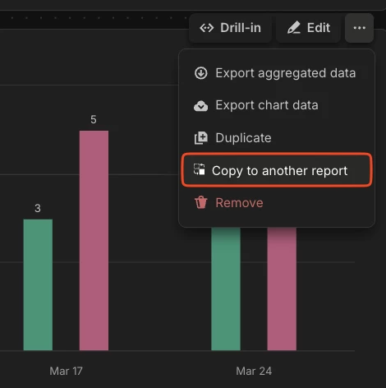Click the Mar 17 axis label

point(66,371)
